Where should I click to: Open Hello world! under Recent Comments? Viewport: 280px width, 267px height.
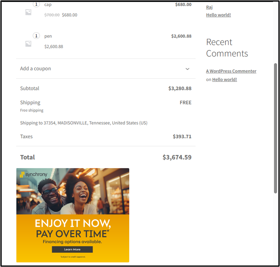click(x=224, y=79)
